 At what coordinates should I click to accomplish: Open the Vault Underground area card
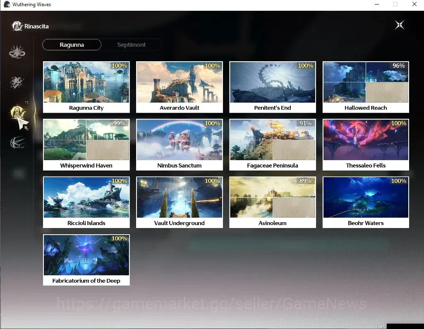(179, 202)
